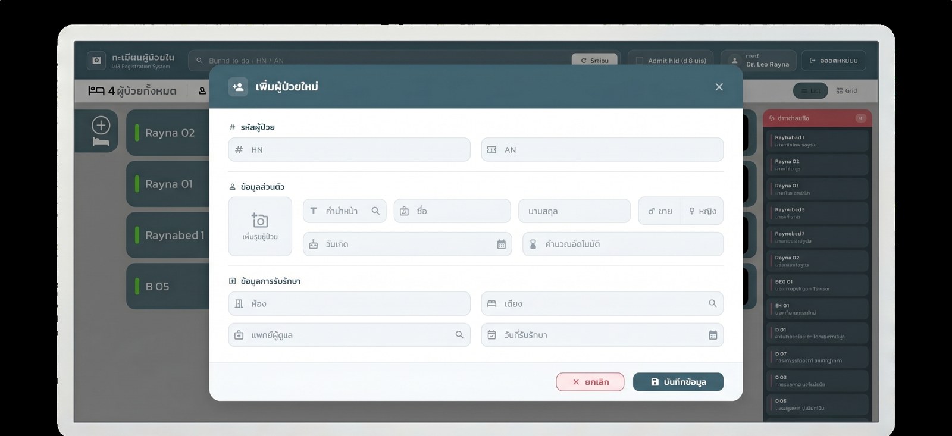Select Rayna 02 patient card

168,133
